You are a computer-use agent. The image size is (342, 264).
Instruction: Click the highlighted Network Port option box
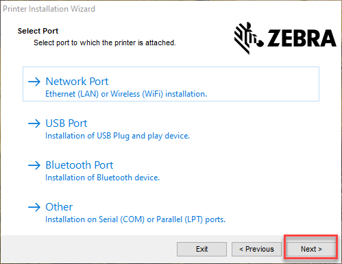coord(171,84)
